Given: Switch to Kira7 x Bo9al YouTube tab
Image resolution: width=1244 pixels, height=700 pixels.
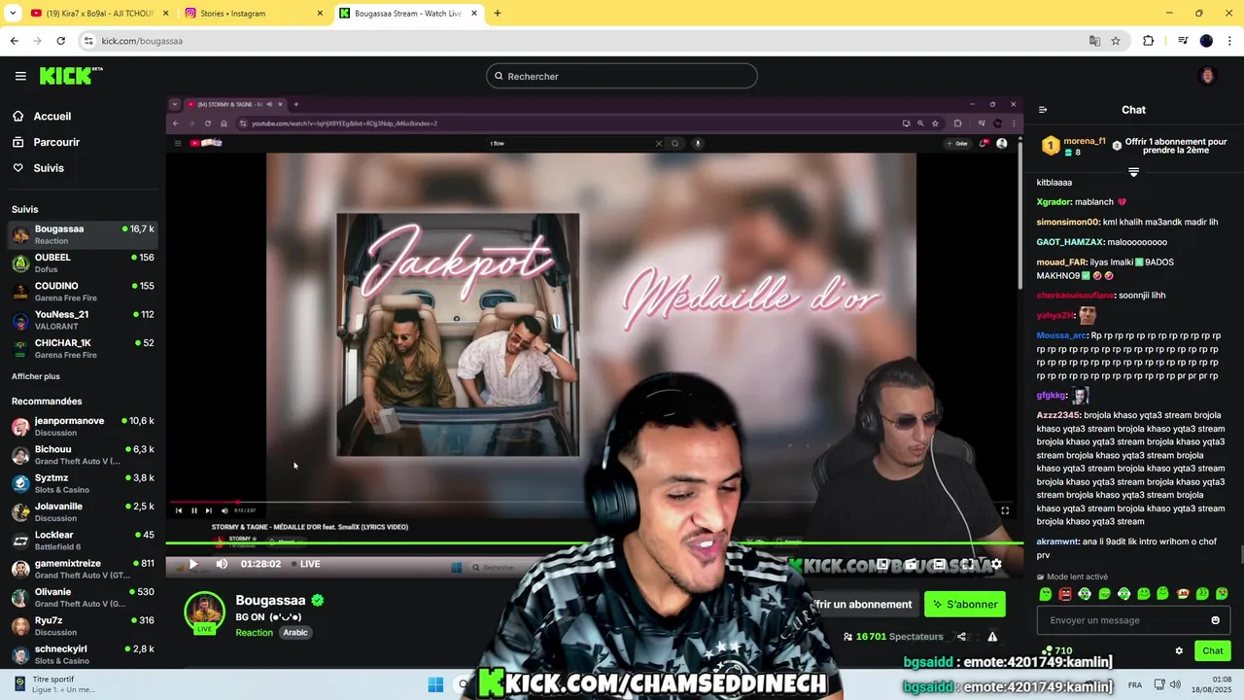Looking at the screenshot, I should click(x=97, y=14).
